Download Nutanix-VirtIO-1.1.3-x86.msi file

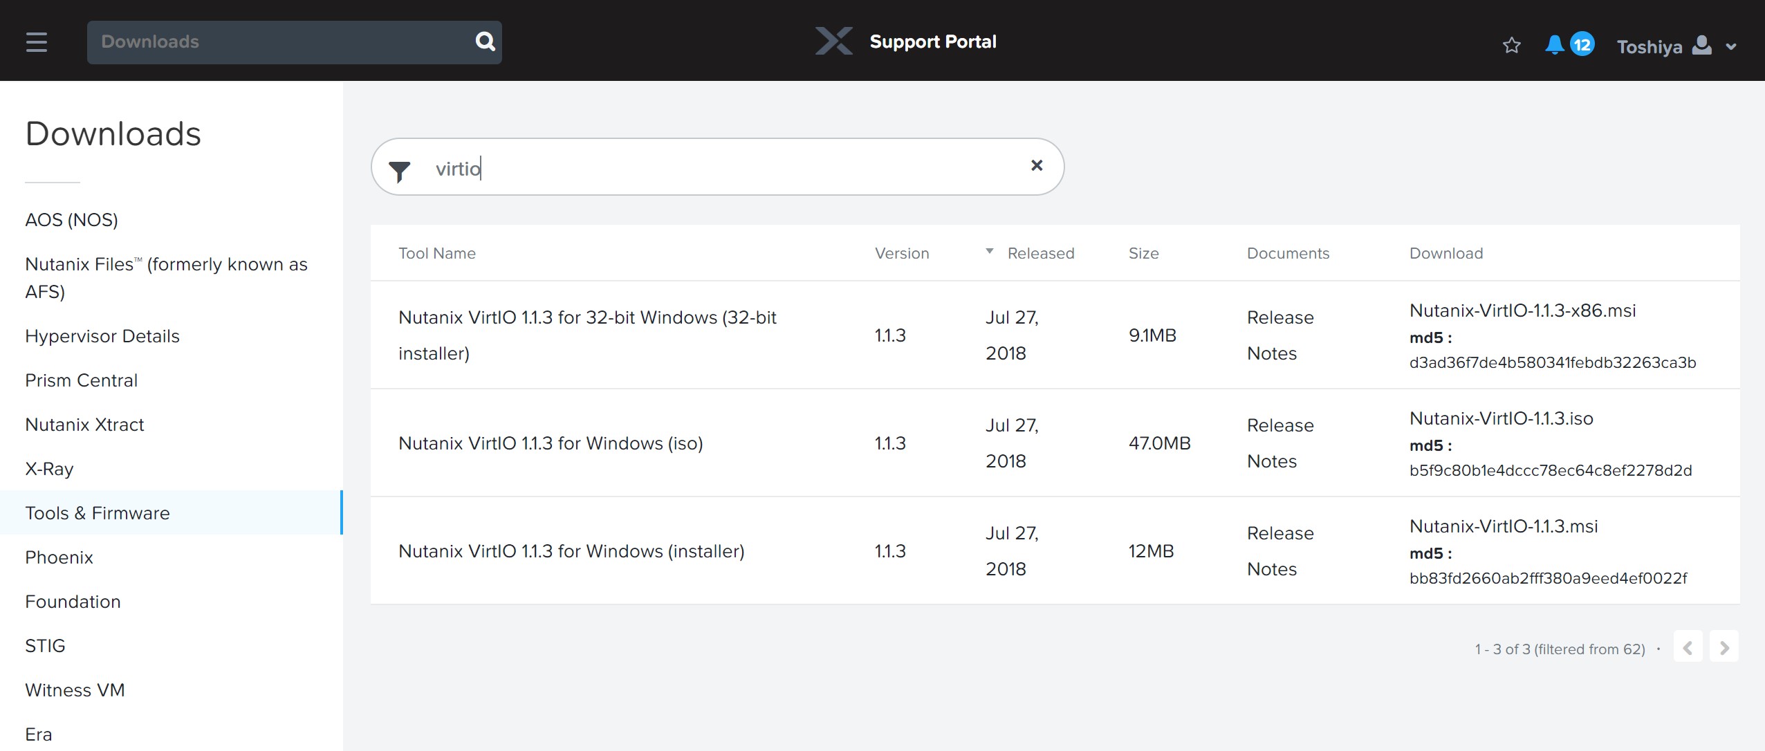pyautogui.click(x=1522, y=310)
